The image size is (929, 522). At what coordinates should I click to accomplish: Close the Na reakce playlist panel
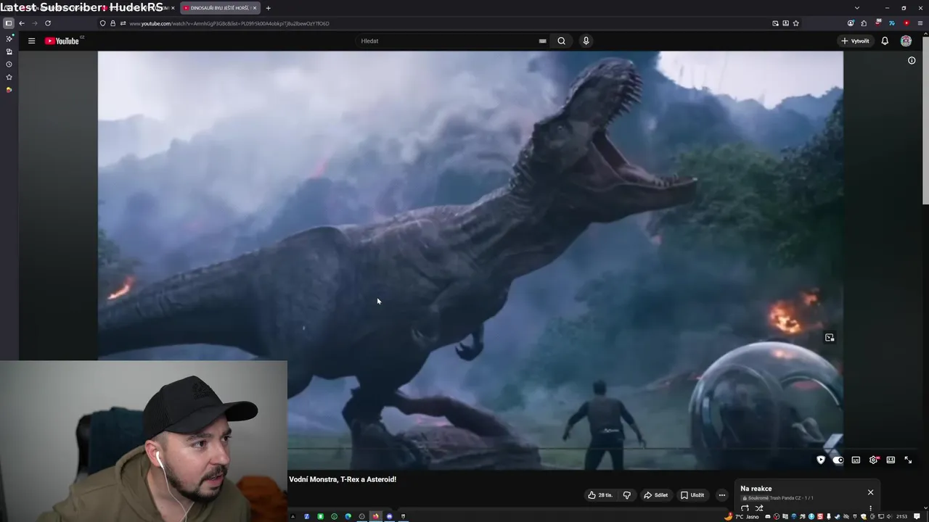[x=870, y=492]
